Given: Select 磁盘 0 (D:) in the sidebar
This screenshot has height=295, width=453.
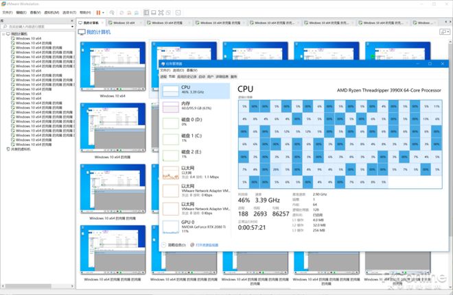Looking at the screenshot, I should point(196,123).
